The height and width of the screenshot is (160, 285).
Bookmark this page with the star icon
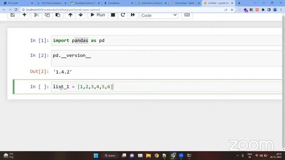tap(232, 10)
